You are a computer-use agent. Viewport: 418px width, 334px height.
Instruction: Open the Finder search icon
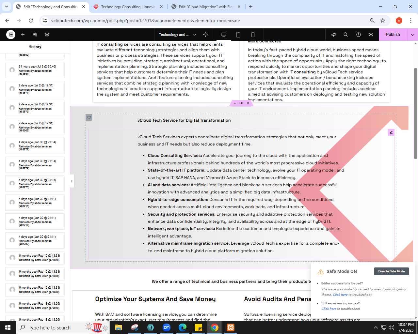346,35
